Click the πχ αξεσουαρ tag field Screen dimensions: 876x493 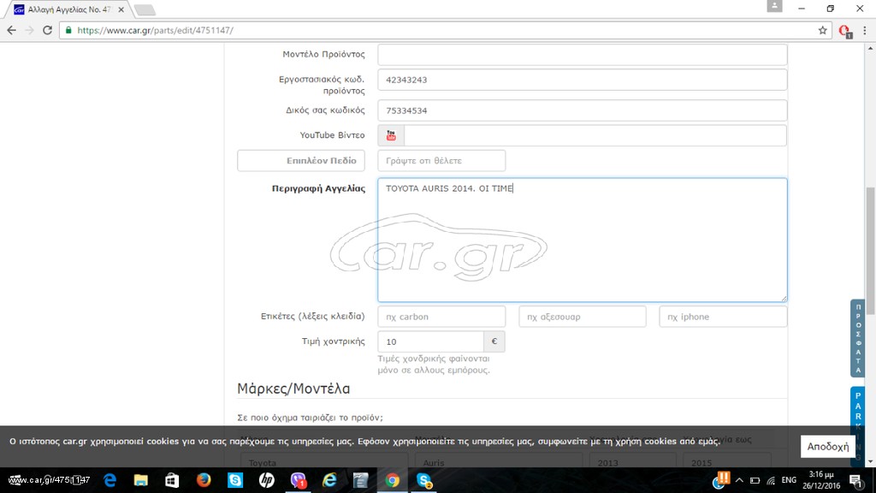click(x=582, y=317)
